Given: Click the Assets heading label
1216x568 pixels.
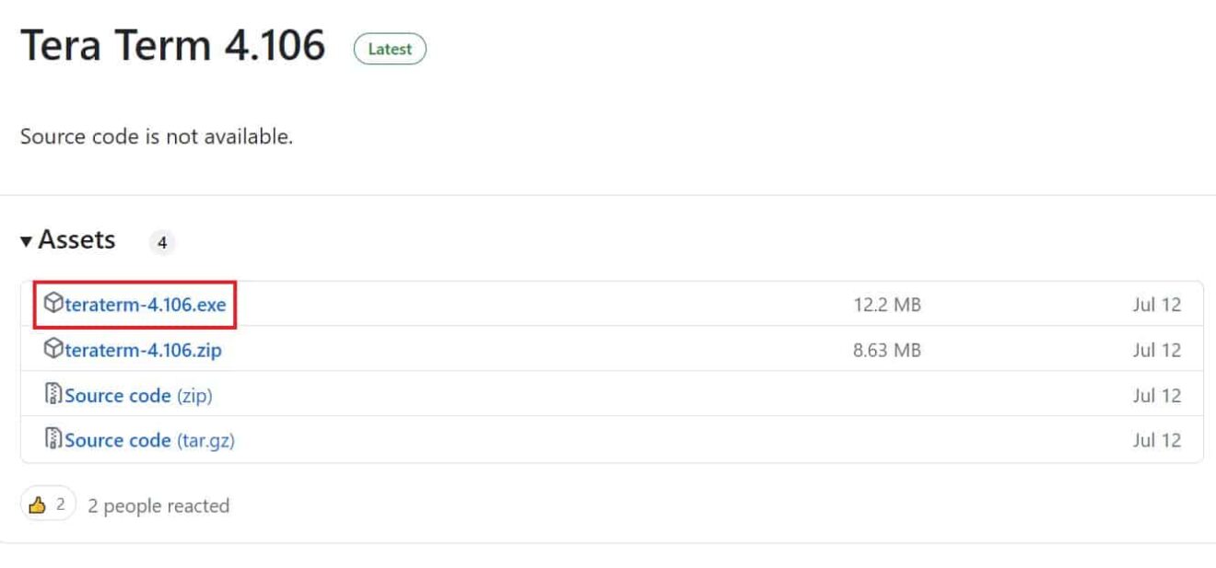Looking at the screenshot, I should [x=76, y=240].
